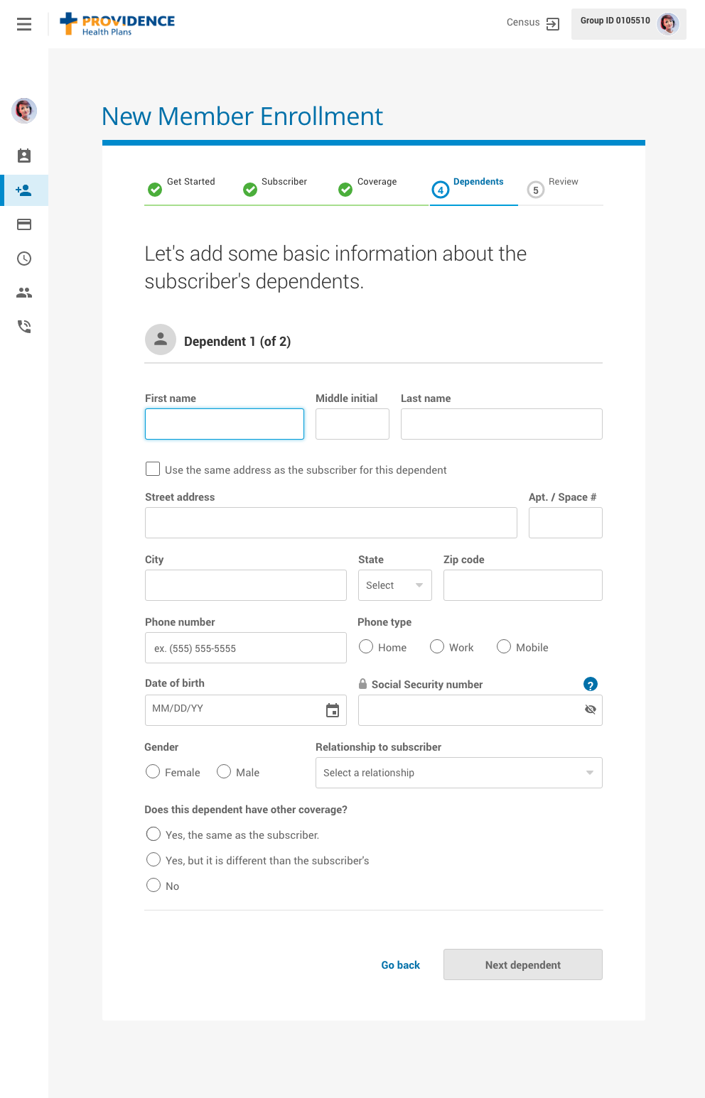This screenshot has height=1098, width=705.
Task: Select Mobile phone type
Action: click(504, 646)
